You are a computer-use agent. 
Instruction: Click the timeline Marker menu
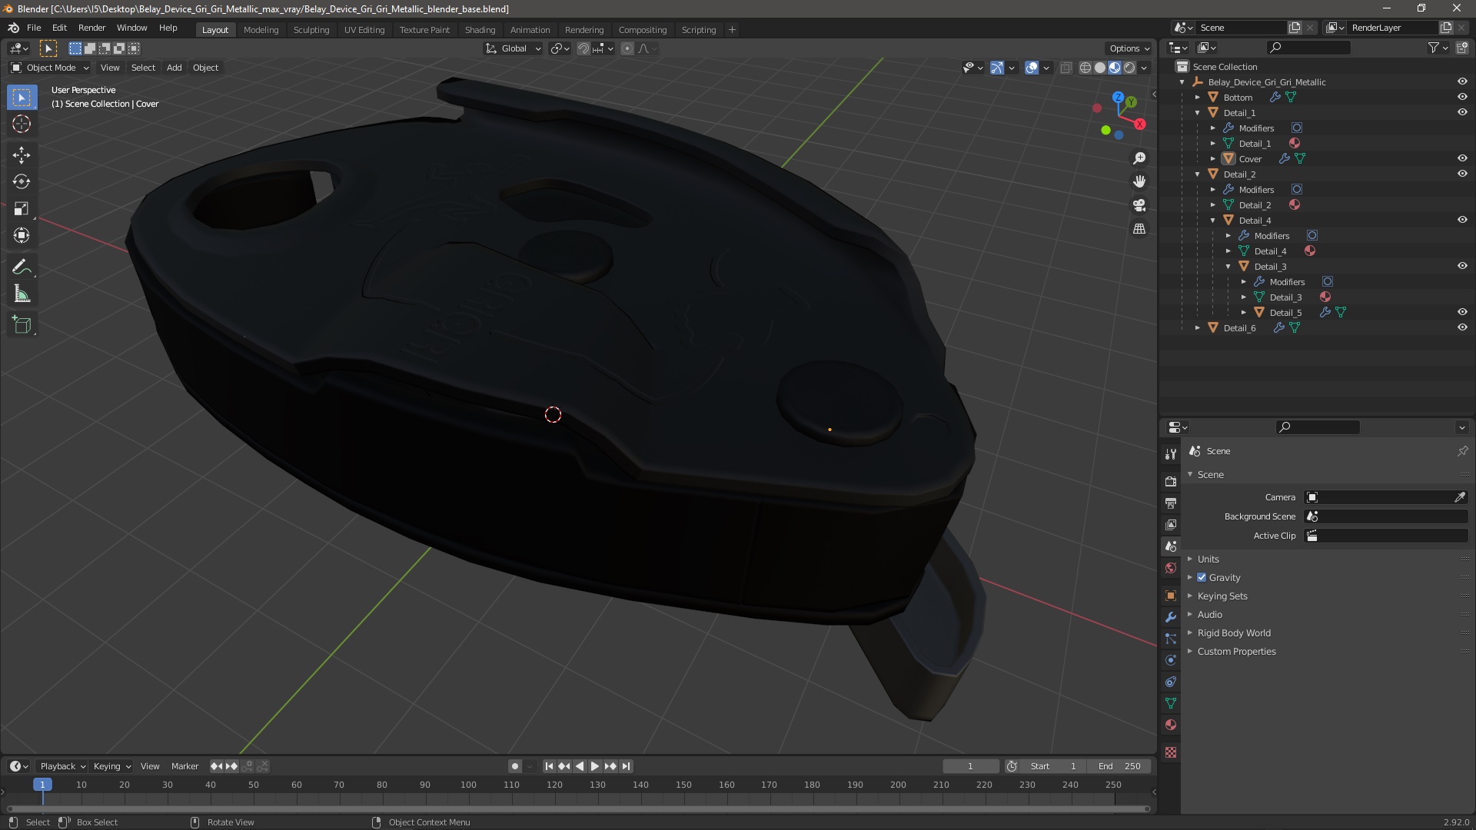point(184,766)
